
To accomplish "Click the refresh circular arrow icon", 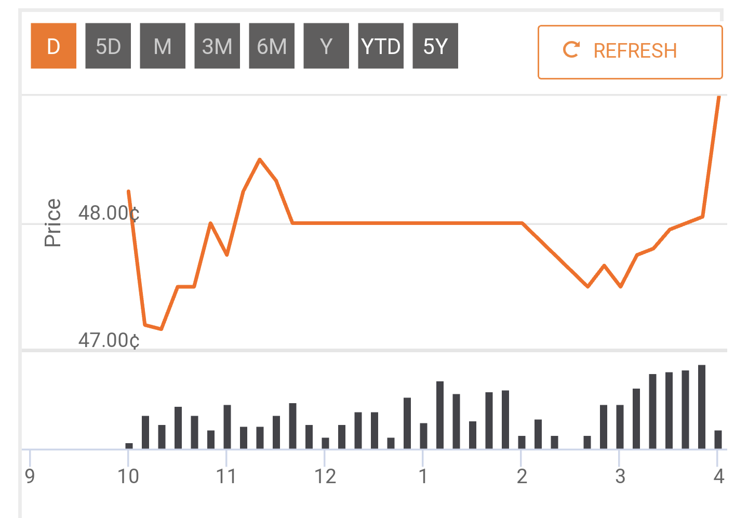I will pyautogui.click(x=571, y=50).
